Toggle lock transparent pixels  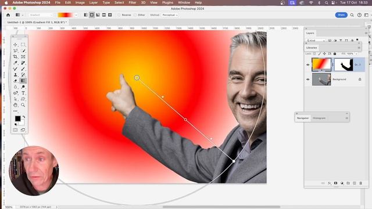tap(314, 54)
